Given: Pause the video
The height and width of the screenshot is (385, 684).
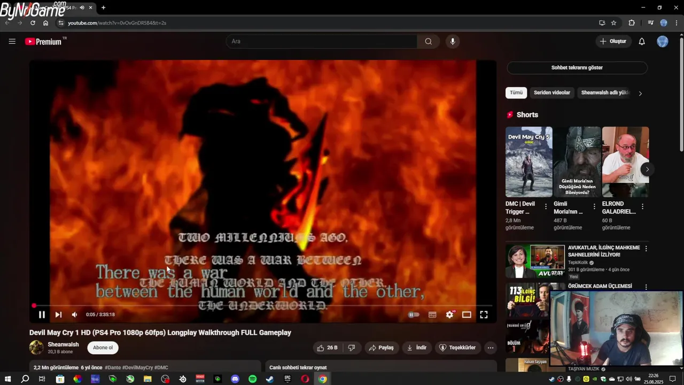Looking at the screenshot, I should [x=42, y=314].
